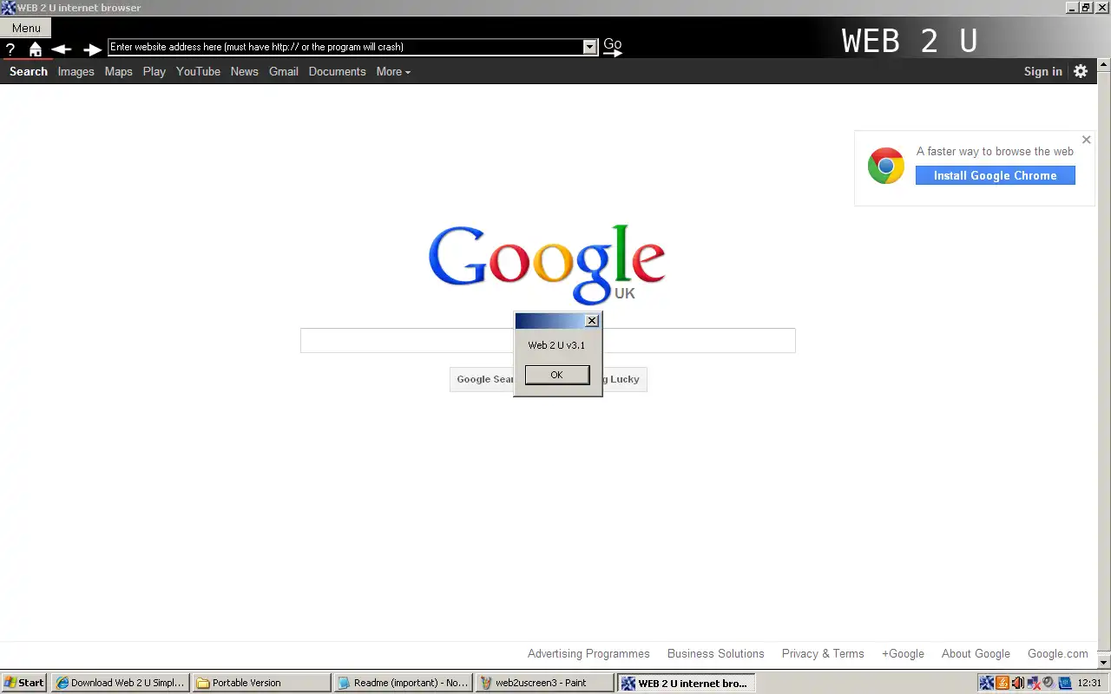Open Google.com footer link
1111x694 pixels.
(x=1057, y=654)
